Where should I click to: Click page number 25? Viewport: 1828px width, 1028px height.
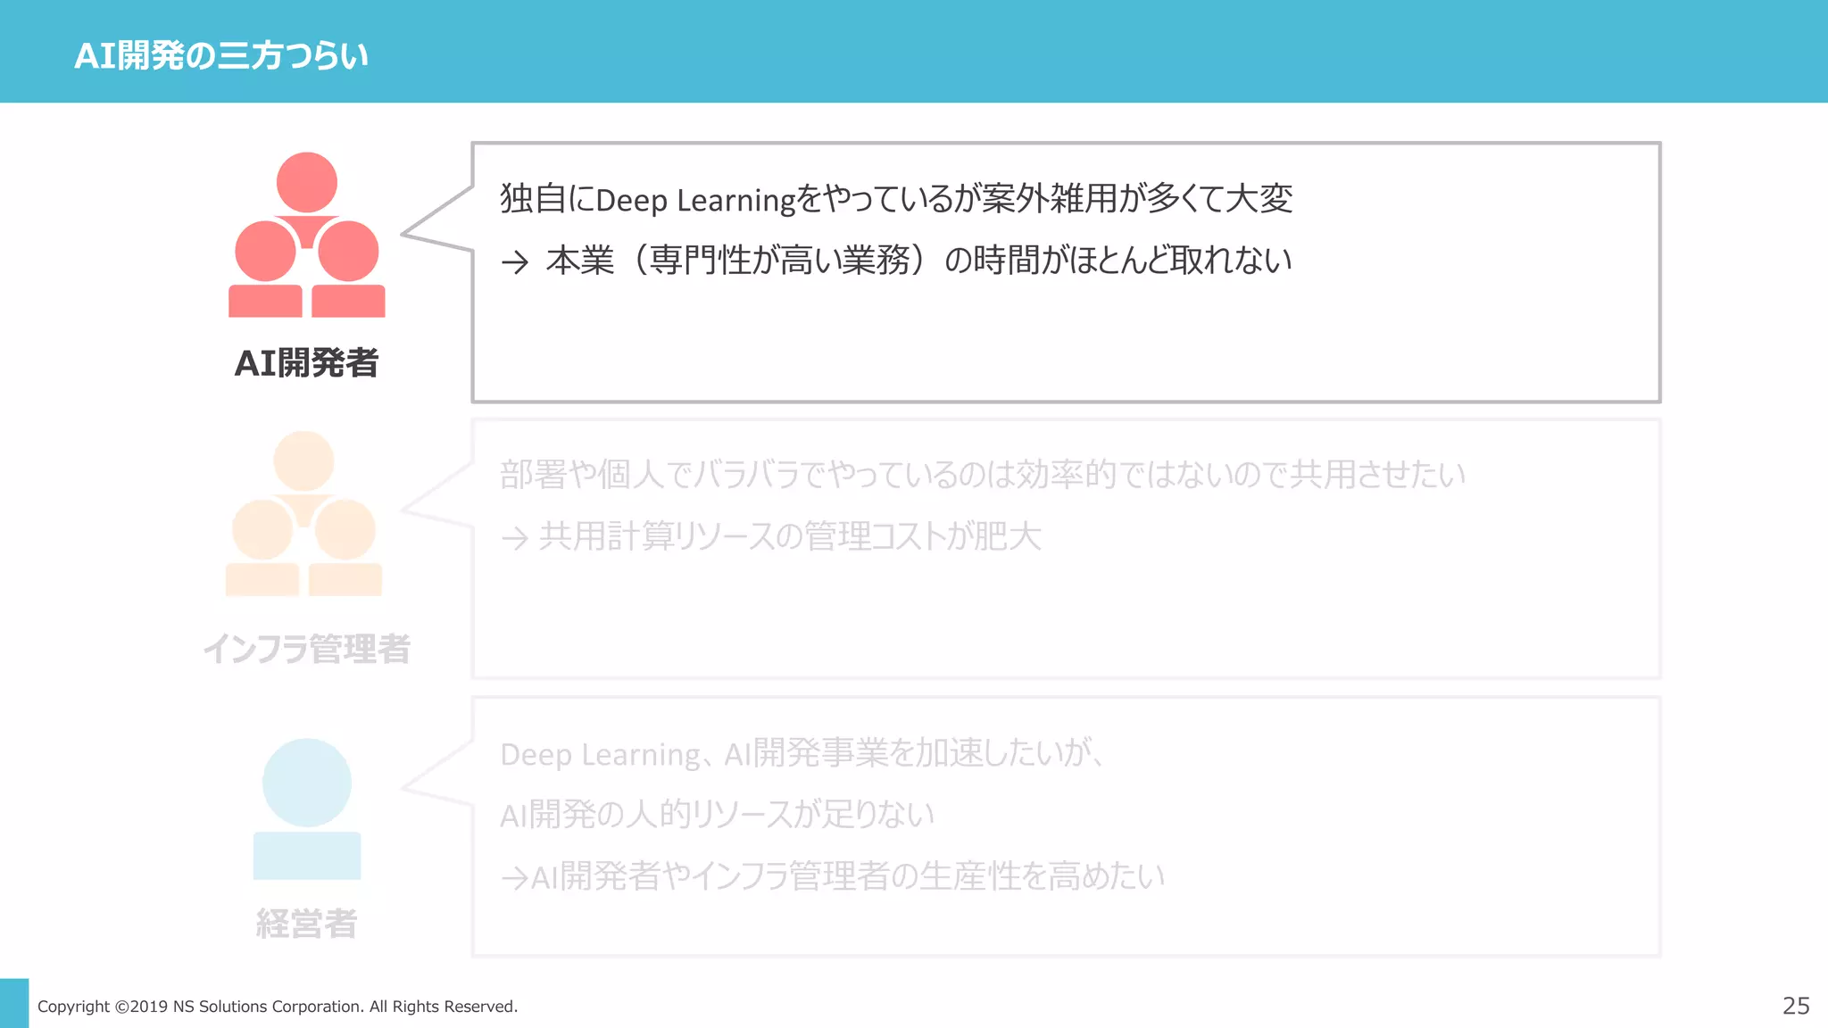click(1796, 1006)
